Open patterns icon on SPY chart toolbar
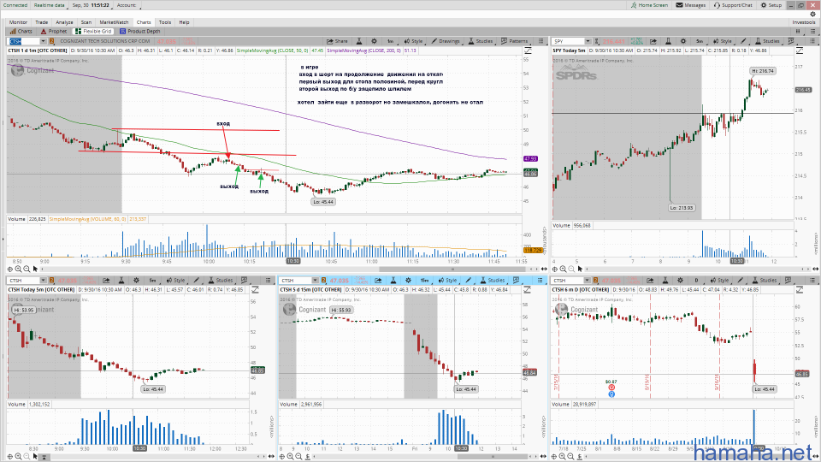 [790, 41]
